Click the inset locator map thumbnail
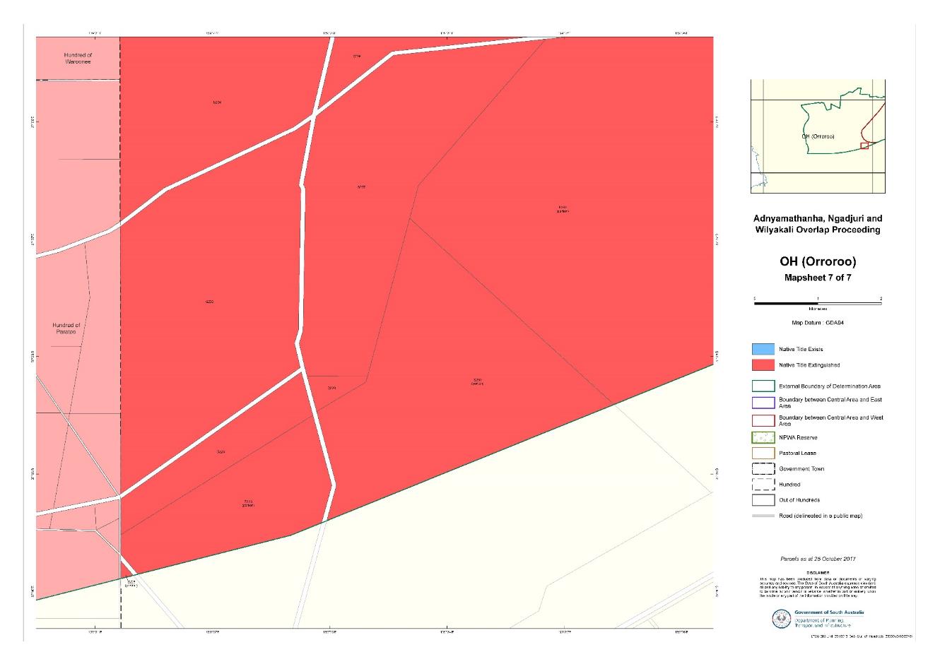This screenshot has height=664, width=940. [x=818, y=136]
